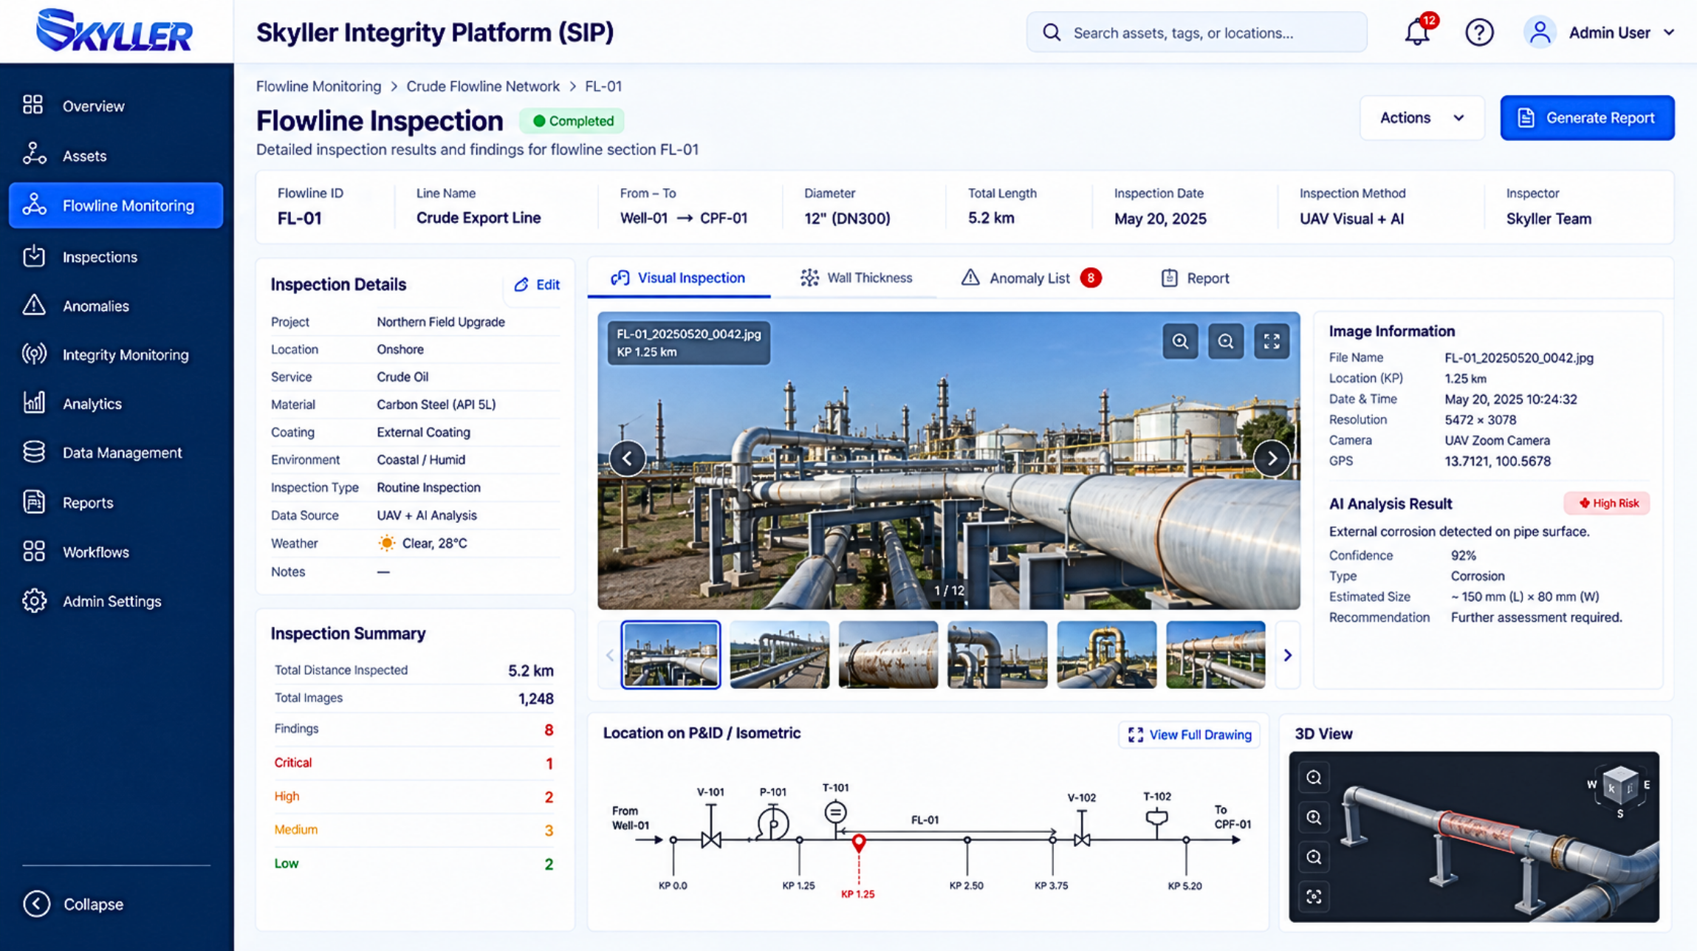Click the search assets input field
This screenshot has height=951, width=1697.
tap(1196, 32)
